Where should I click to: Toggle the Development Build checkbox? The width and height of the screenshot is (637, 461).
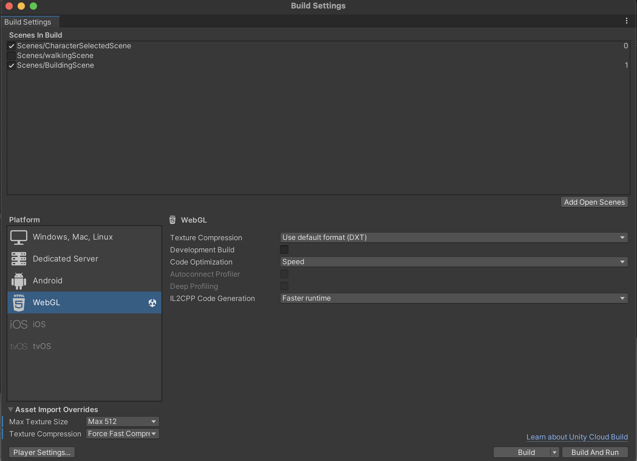[284, 250]
